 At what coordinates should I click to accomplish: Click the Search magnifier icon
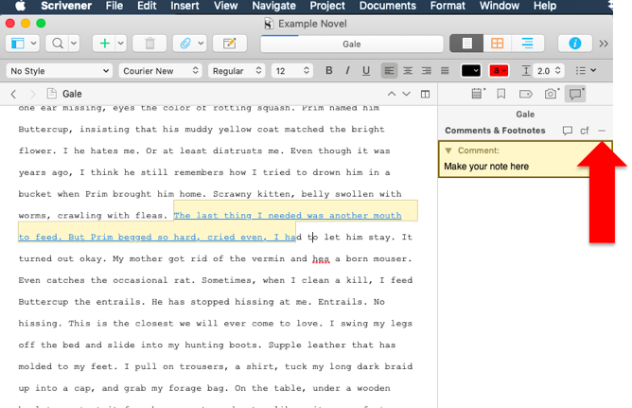tap(57, 44)
